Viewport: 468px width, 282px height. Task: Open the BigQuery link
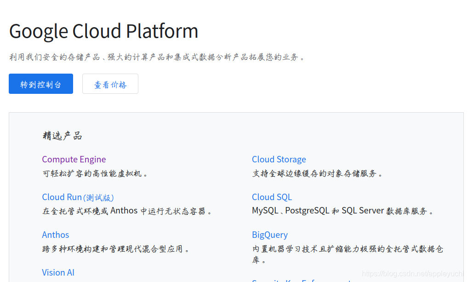pyautogui.click(x=270, y=235)
